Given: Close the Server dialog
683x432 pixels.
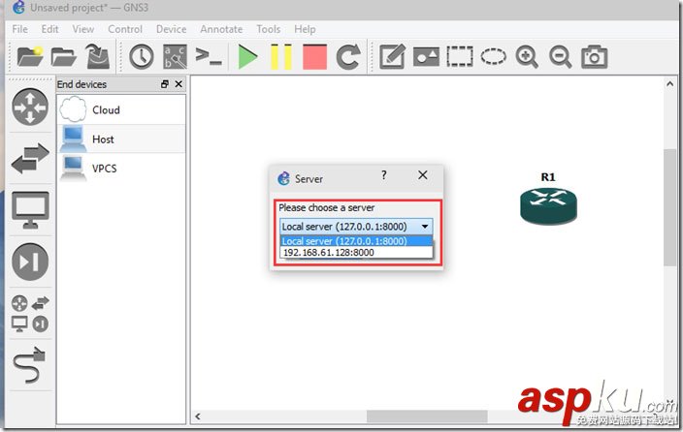Looking at the screenshot, I should [x=423, y=175].
